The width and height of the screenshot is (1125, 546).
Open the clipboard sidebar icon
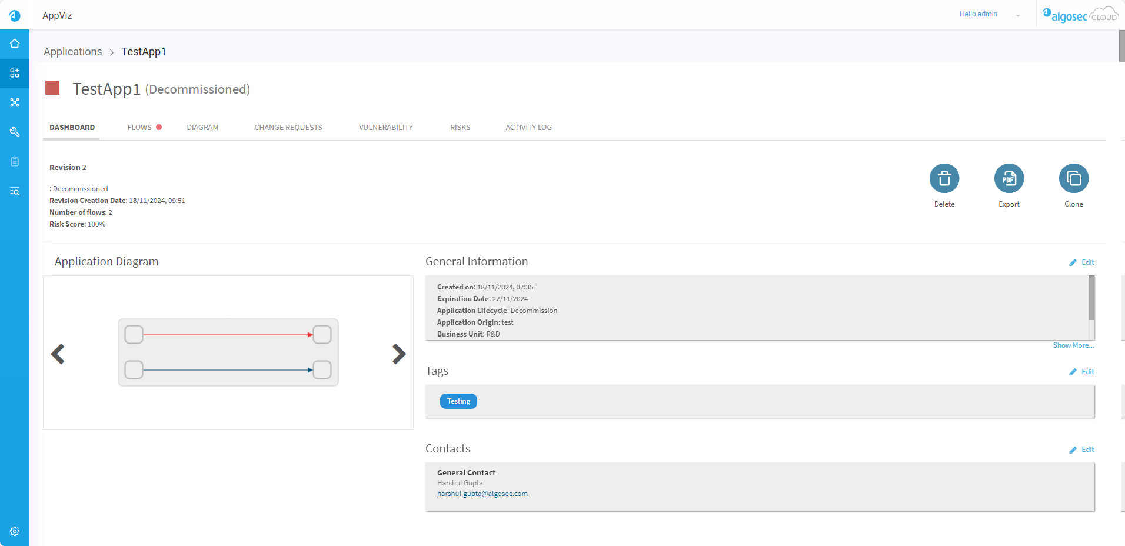[15, 161]
